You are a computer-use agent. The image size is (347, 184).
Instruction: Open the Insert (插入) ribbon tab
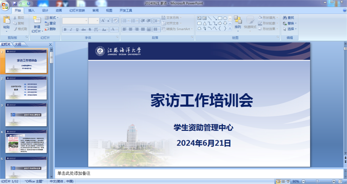(31, 11)
